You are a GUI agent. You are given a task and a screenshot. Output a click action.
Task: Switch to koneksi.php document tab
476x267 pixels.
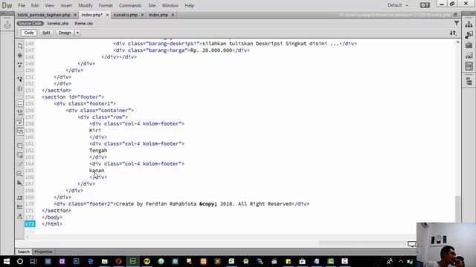coord(126,15)
